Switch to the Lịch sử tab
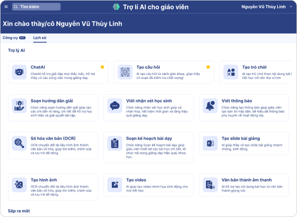The width and height of the screenshot is (297, 217). pyautogui.click(x=40, y=38)
